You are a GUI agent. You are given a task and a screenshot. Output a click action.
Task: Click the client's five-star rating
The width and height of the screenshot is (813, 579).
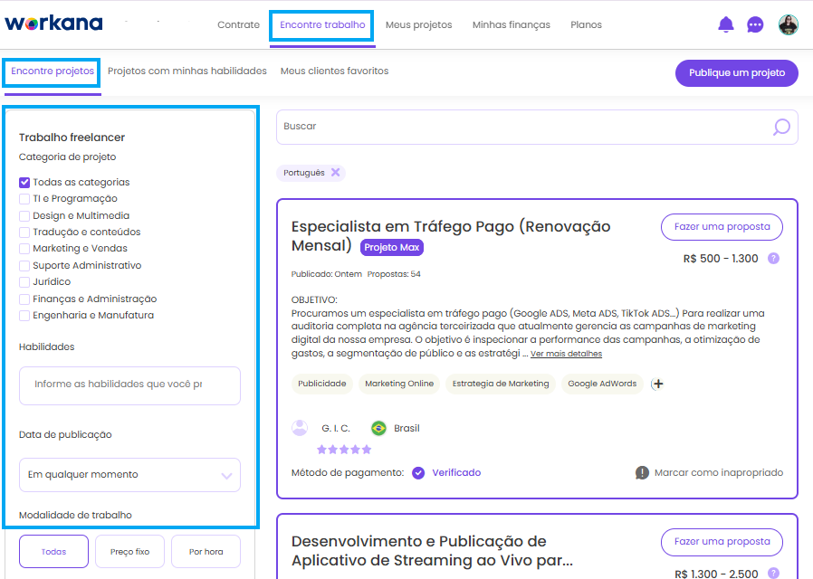point(344,450)
